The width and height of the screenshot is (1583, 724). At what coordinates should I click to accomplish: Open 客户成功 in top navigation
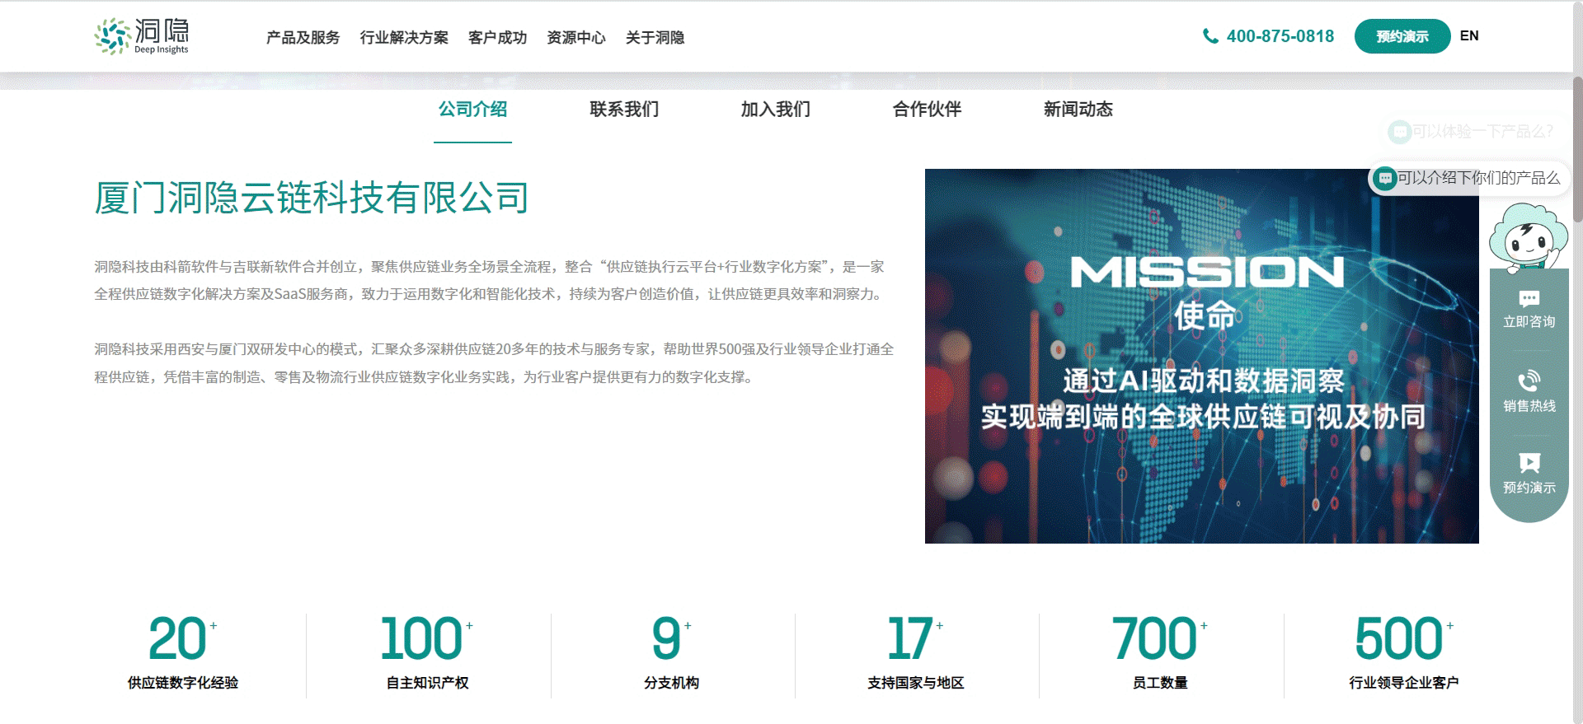[x=497, y=38]
